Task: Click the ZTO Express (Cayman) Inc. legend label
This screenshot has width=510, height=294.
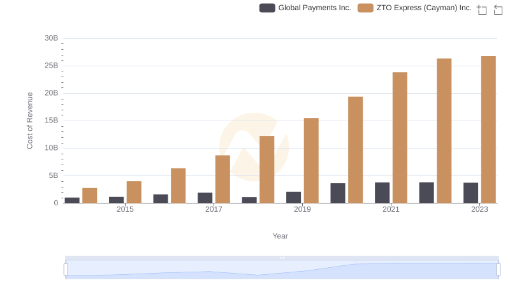Action: [x=424, y=8]
